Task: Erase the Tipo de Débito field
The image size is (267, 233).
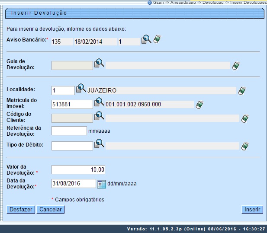Action: click(245, 146)
